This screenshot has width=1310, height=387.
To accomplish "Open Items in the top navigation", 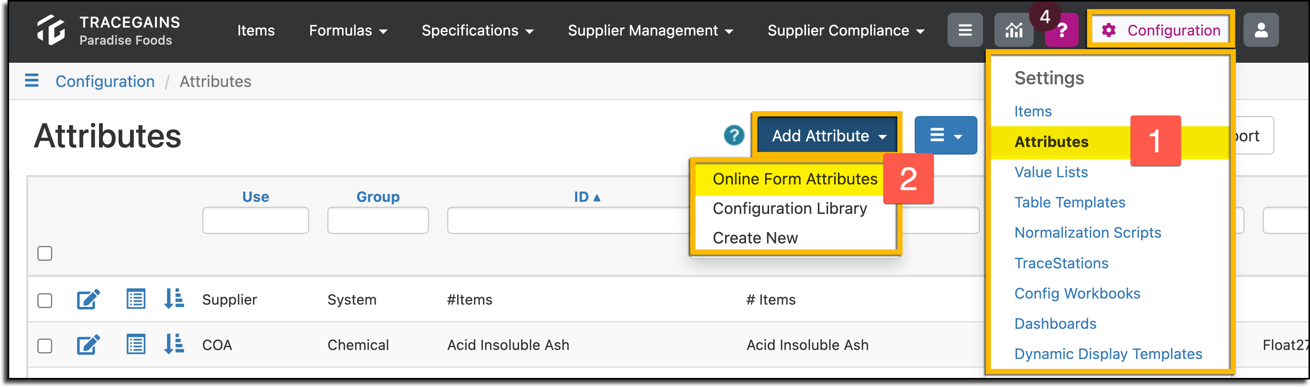I will point(256,31).
